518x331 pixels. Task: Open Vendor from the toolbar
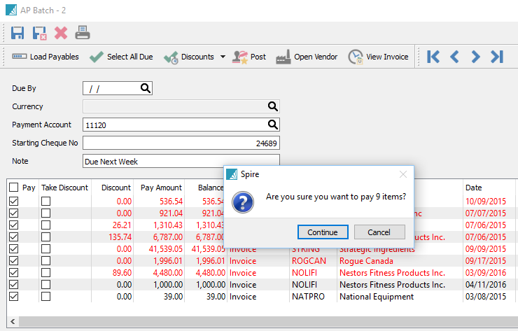point(307,57)
